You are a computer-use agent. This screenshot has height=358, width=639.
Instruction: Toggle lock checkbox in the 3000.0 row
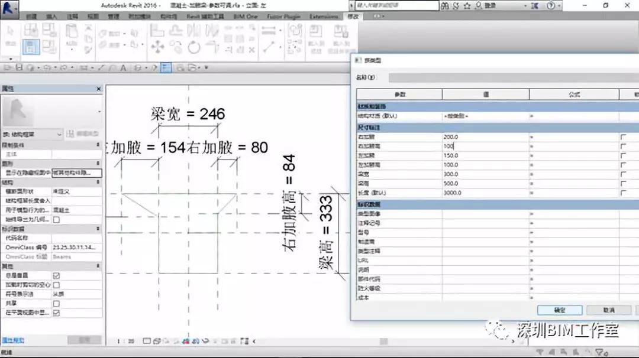pos(623,193)
